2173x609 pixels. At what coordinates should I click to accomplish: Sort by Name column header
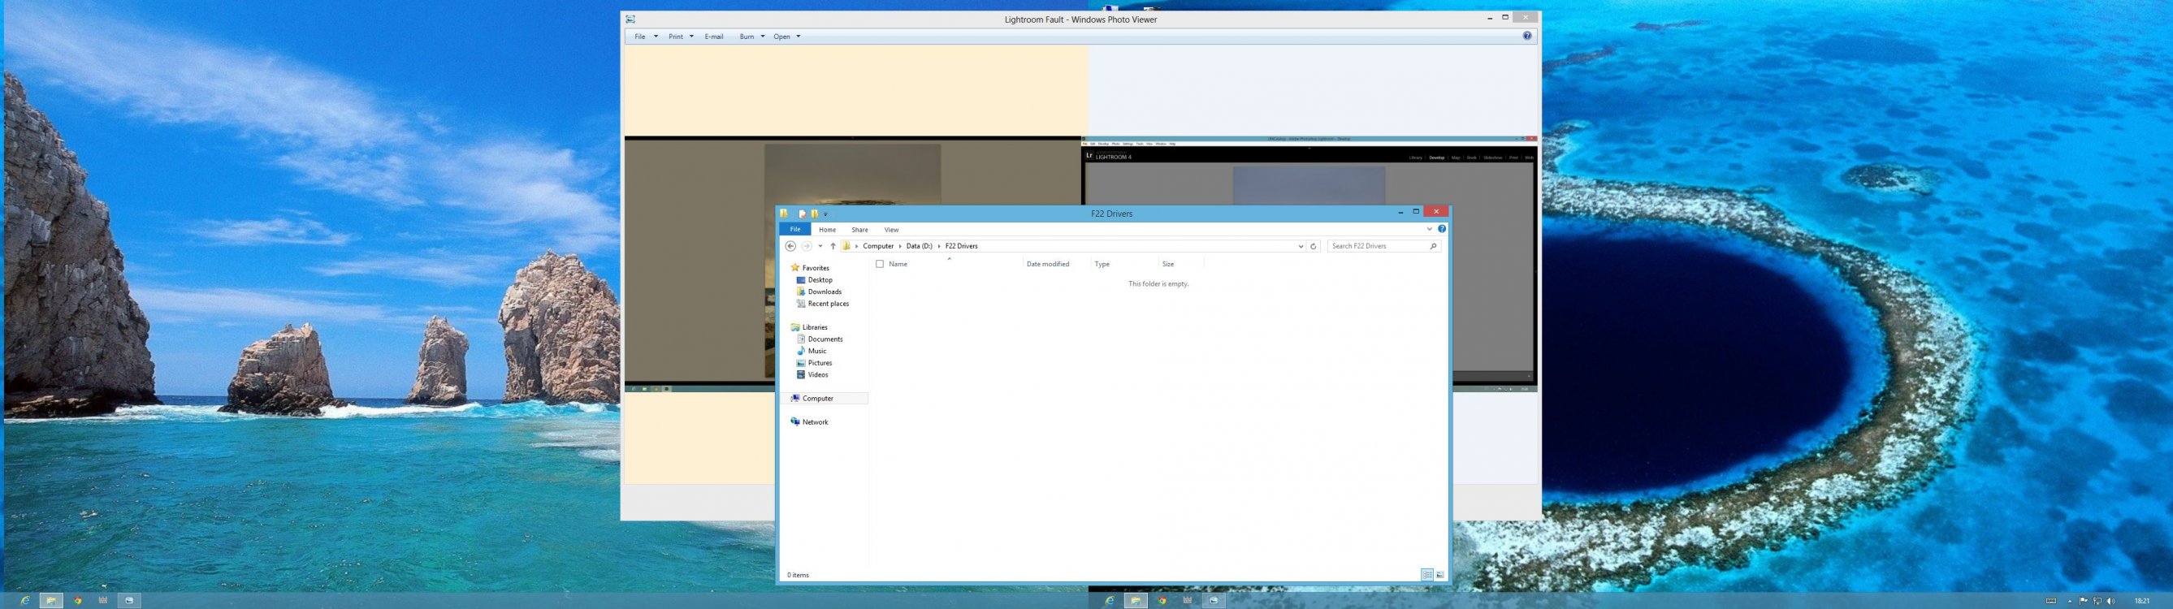click(898, 264)
